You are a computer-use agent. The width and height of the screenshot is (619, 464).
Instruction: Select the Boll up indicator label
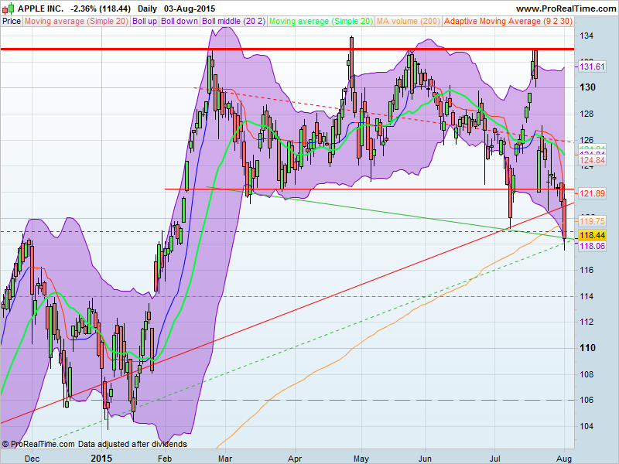[145, 22]
